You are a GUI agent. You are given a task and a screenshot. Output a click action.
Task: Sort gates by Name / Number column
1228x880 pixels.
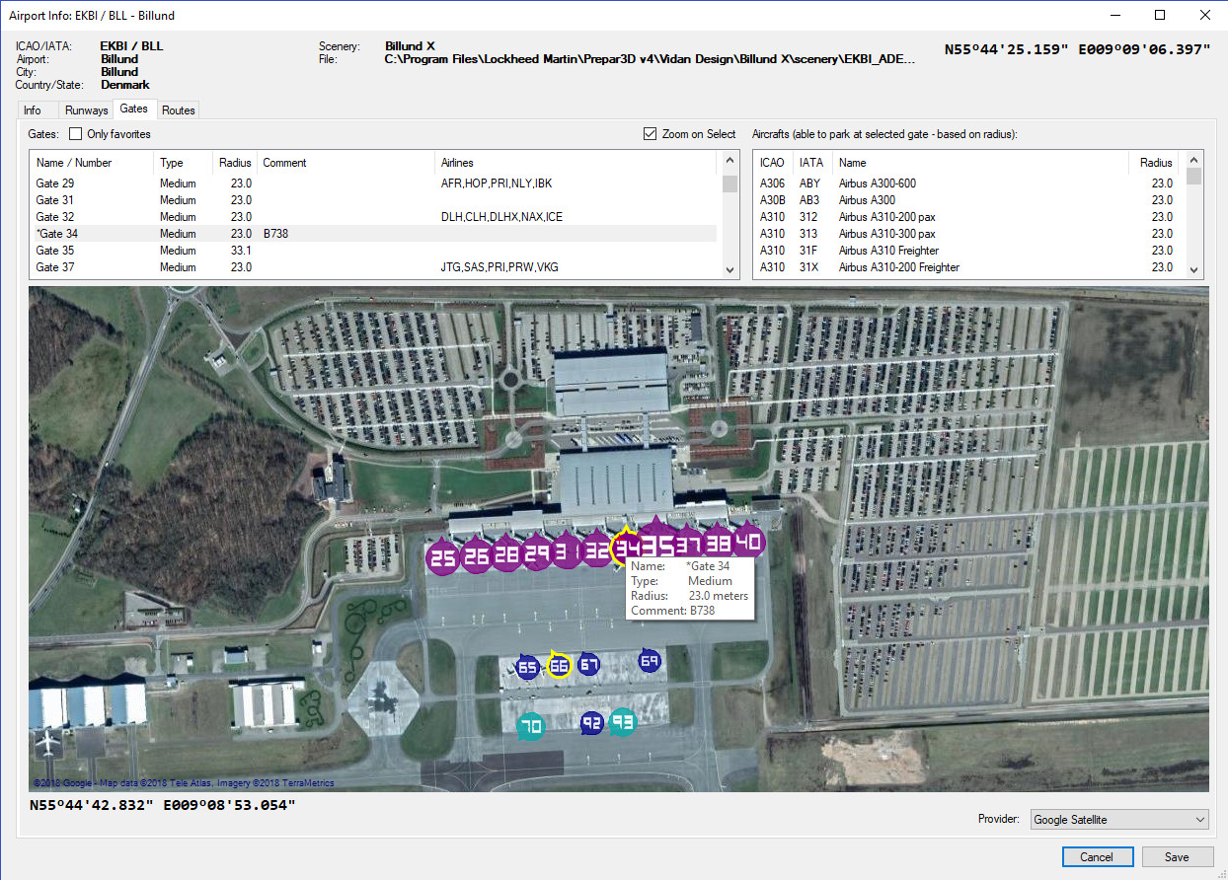click(x=92, y=163)
